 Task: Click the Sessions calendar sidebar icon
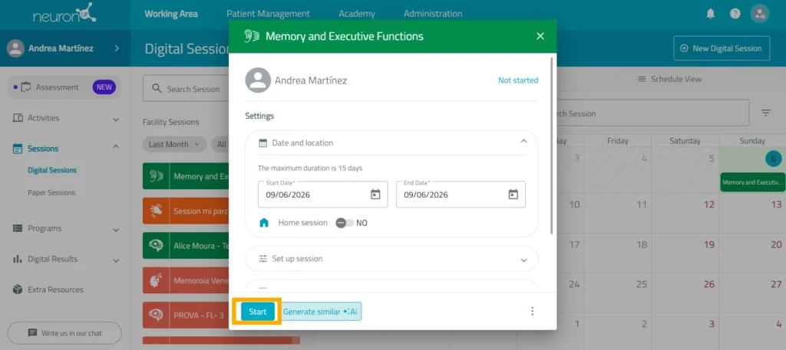click(x=18, y=149)
